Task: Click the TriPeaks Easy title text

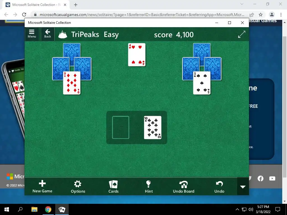Action: 95,34
